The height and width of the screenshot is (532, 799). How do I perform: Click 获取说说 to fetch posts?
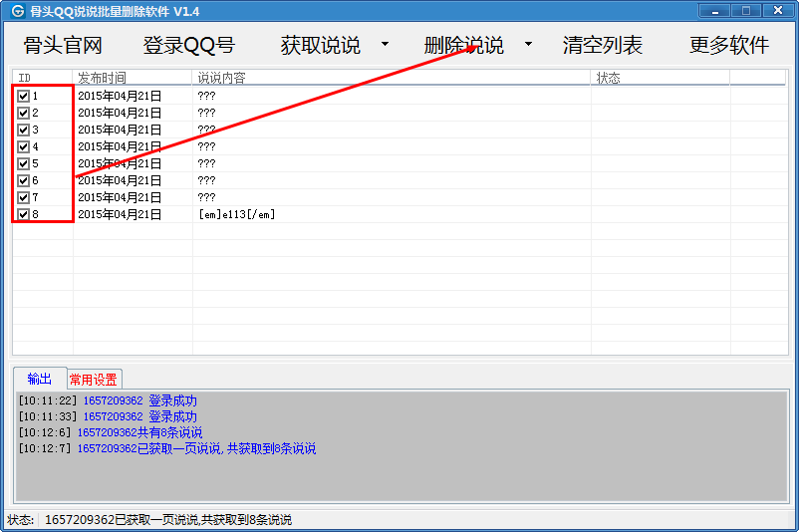(320, 46)
